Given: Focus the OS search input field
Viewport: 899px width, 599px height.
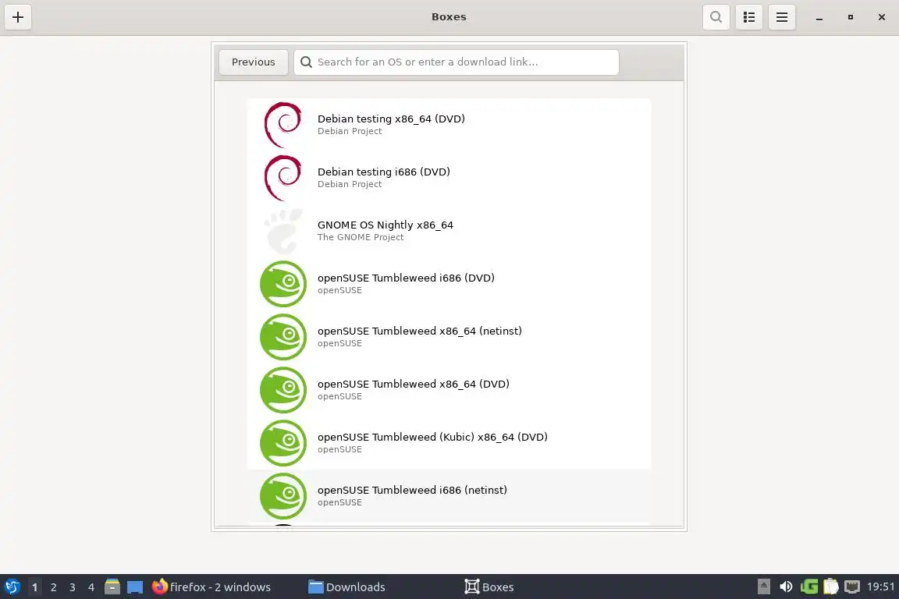Looking at the screenshot, I should (x=457, y=62).
